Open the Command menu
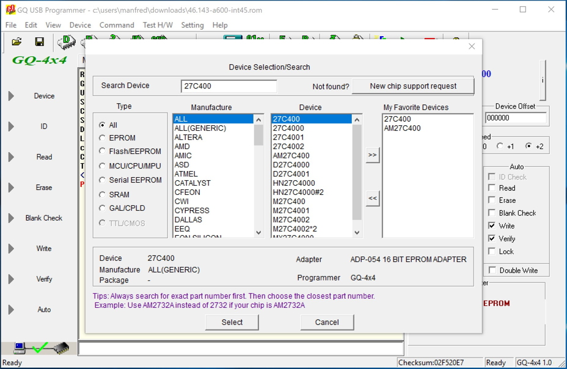Image resolution: width=567 pixels, height=369 pixels. click(x=117, y=25)
